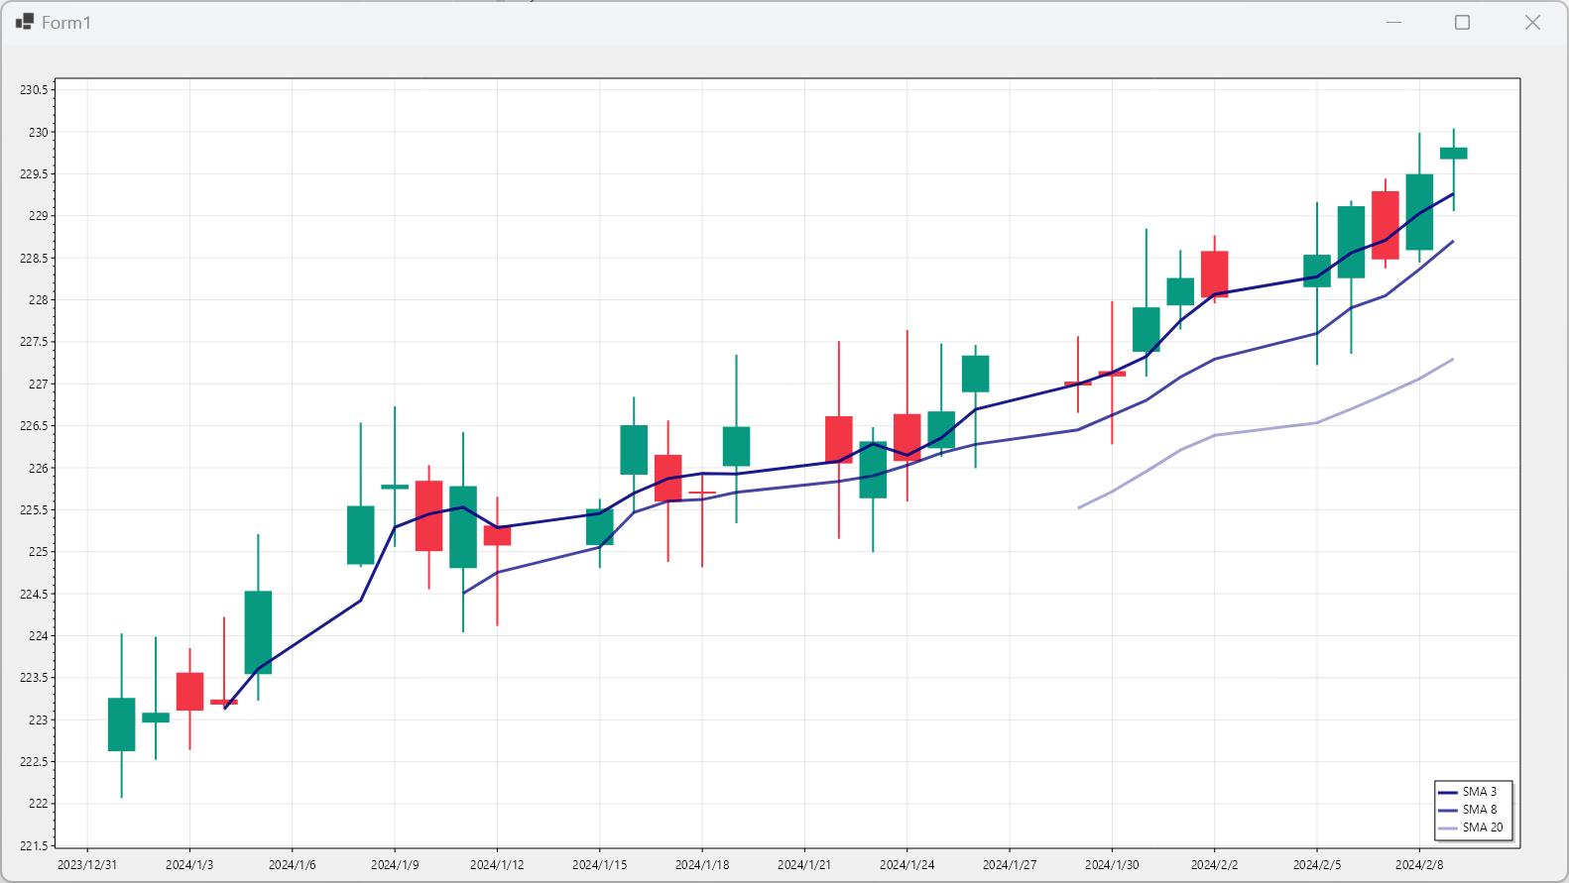Click the Form1 title text

pyautogui.click(x=66, y=23)
